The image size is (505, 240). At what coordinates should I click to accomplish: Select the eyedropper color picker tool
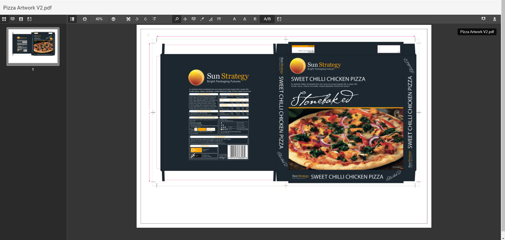(x=202, y=19)
